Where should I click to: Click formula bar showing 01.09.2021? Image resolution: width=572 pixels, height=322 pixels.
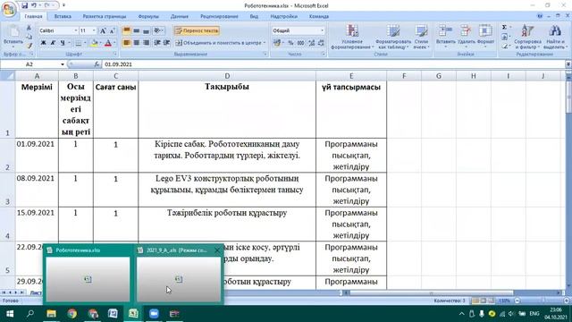pos(333,64)
